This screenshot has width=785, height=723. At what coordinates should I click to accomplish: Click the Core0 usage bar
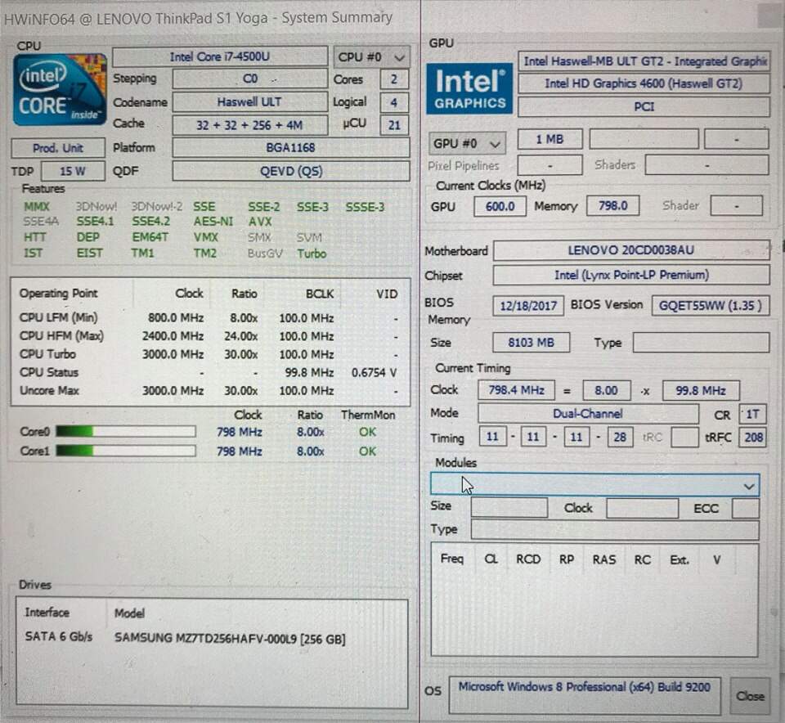[126, 432]
